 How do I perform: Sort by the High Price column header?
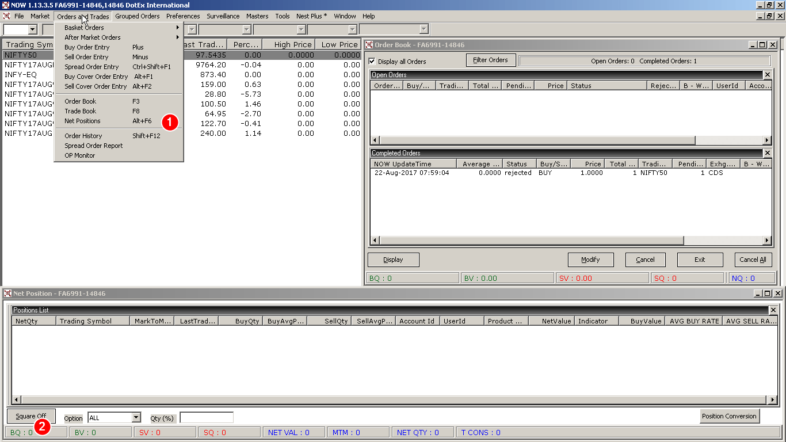[289, 44]
